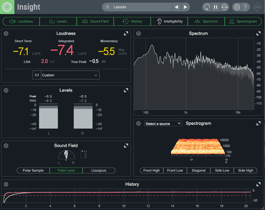The width and height of the screenshot is (265, 210).
Task: Click the reset meters circular arrow icon
Action: [207, 7]
